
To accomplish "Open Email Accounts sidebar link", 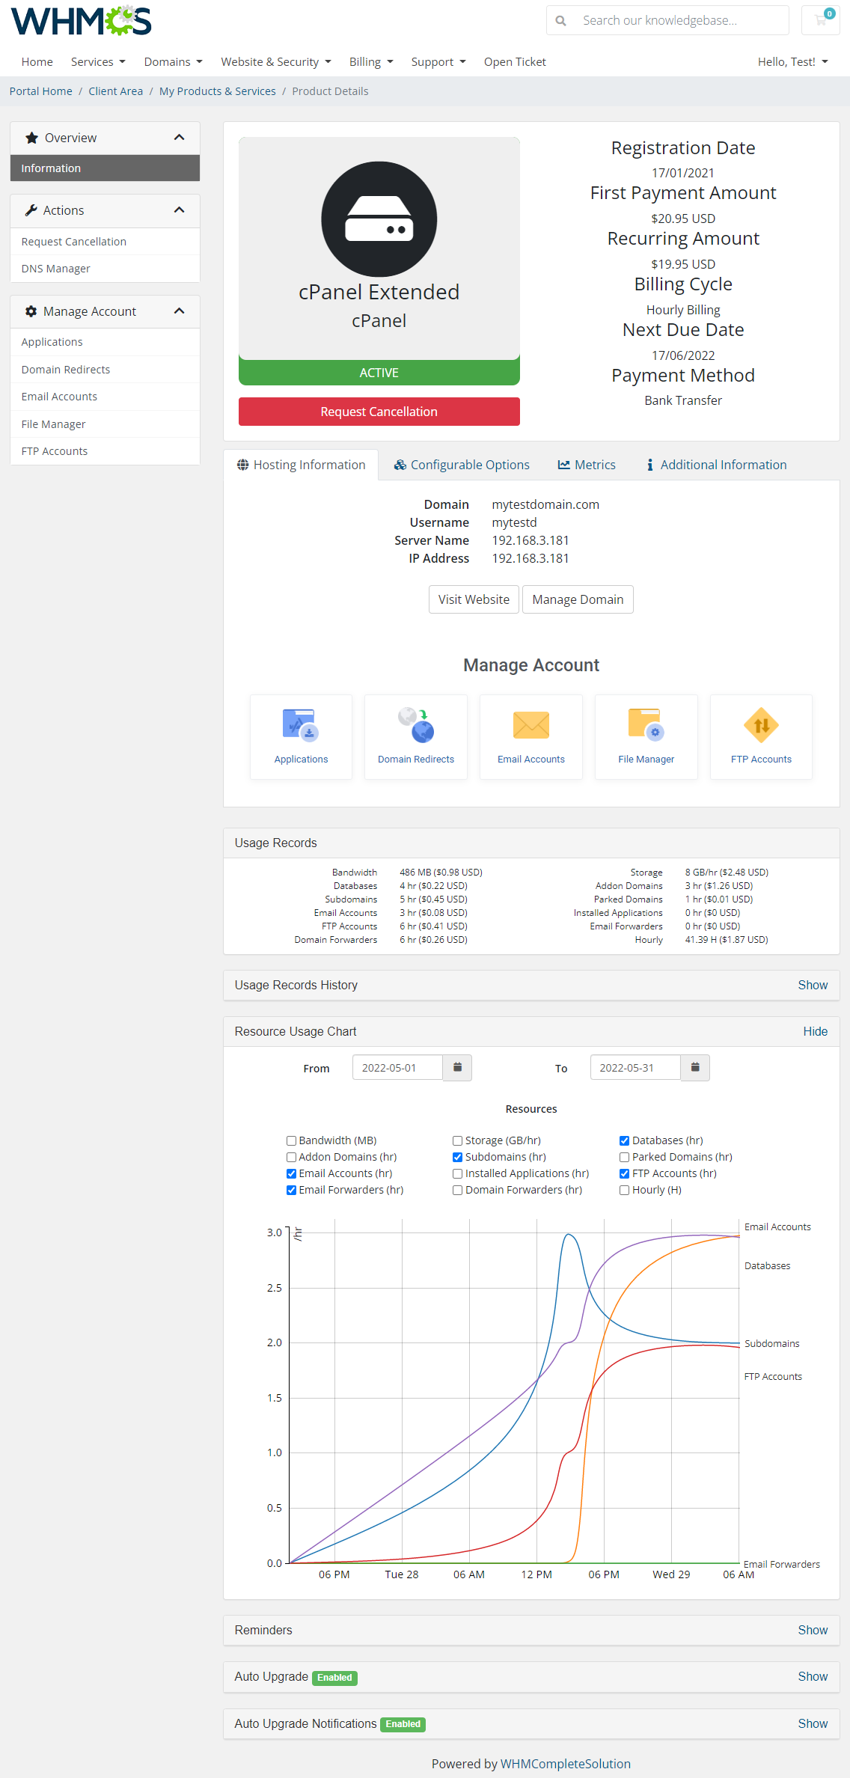I will pyautogui.click(x=105, y=397).
